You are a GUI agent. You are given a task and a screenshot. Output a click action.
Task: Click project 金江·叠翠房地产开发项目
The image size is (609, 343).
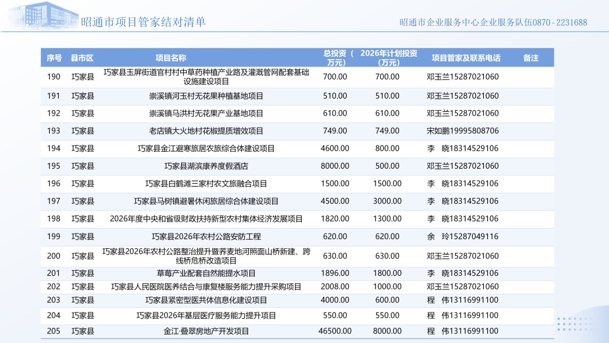pos(206,331)
